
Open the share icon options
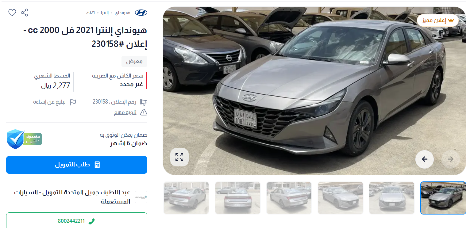(x=25, y=13)
